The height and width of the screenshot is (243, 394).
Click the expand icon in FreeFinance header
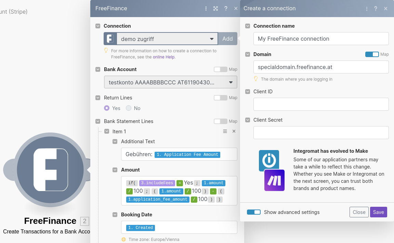(215, 9)
